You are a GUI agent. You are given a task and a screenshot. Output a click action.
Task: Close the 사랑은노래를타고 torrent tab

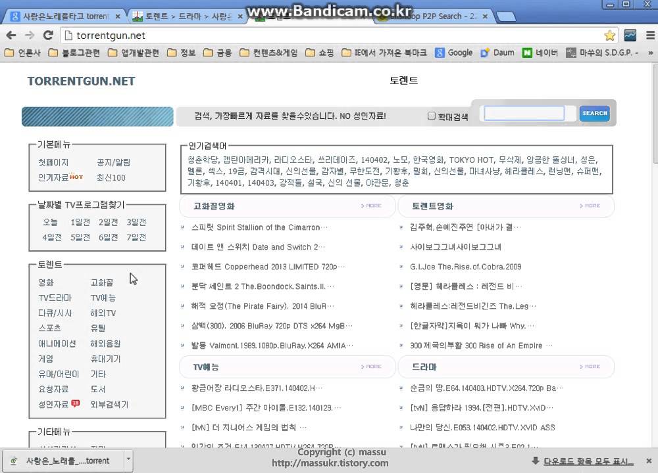point(118,16)
